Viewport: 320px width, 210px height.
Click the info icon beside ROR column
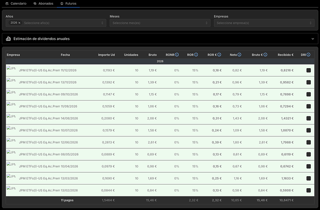[x=196, y=55]
